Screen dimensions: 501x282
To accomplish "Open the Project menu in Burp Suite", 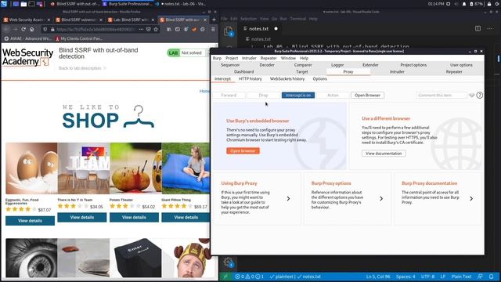I will [232, 58].
